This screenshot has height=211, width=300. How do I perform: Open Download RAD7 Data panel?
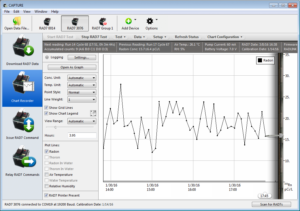[x=22, y=51]
